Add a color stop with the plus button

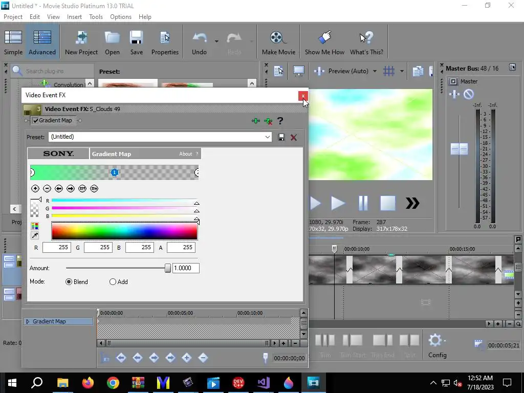pyautogui.click(x=35, y=188)
